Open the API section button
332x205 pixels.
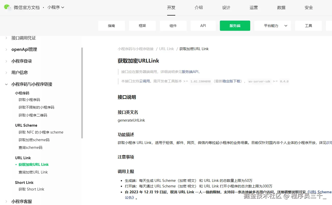coord(203,26)
